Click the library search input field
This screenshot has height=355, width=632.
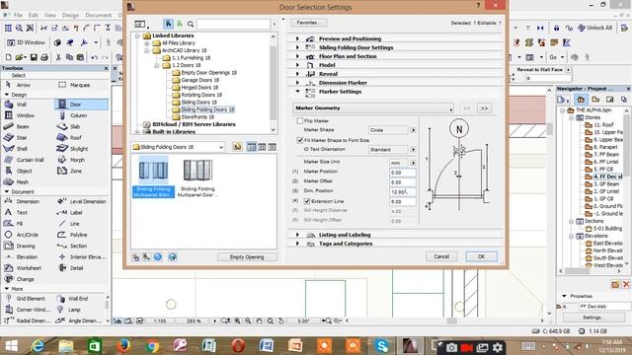(234, 24)
